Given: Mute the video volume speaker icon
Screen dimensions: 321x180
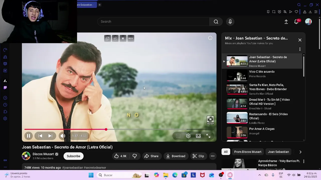Looking at the screenshot, I should point(62,136).
